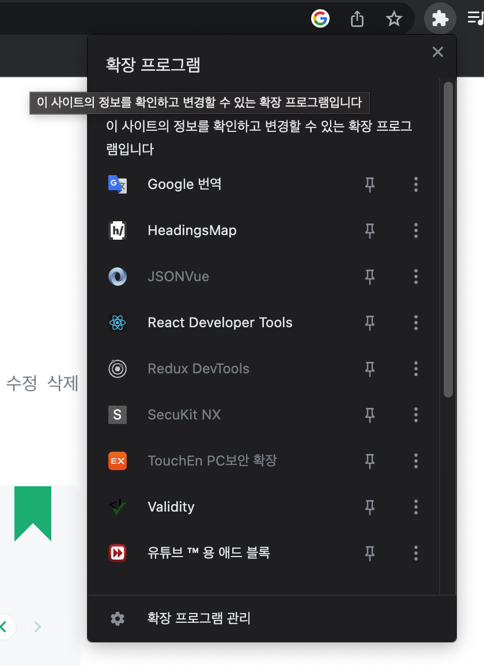Screen dimensions: 484x666
Task: Click the extensions popup scrollbar
Action: pyautogui.click(x=448, y=240)
